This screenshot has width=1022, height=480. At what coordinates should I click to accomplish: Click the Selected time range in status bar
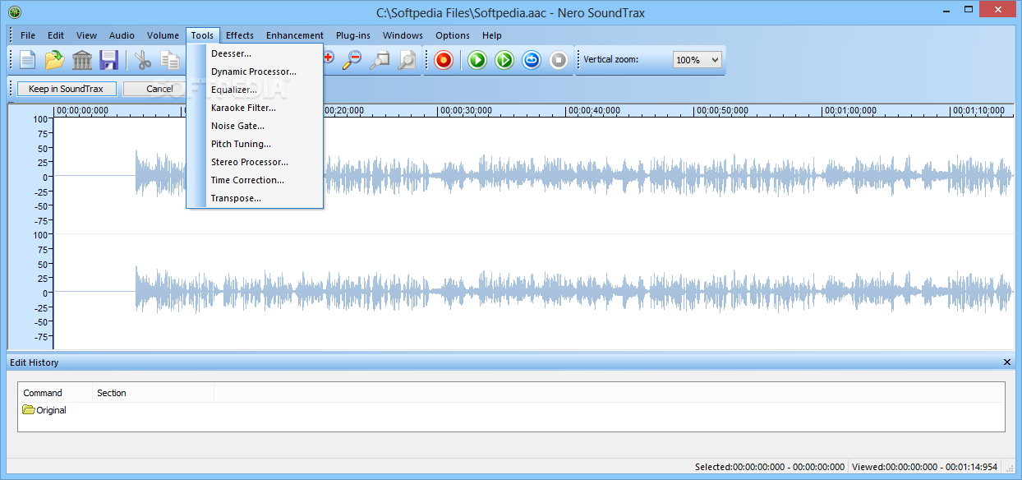770,467
